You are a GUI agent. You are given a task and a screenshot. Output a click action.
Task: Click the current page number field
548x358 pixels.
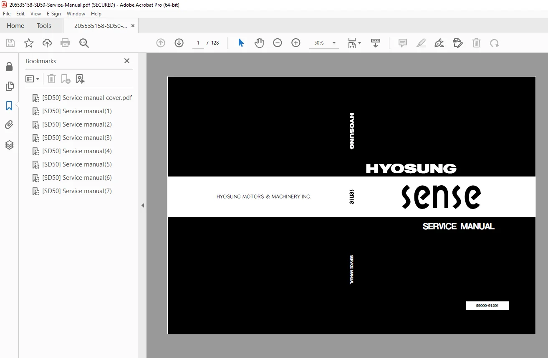coord(198,43)
